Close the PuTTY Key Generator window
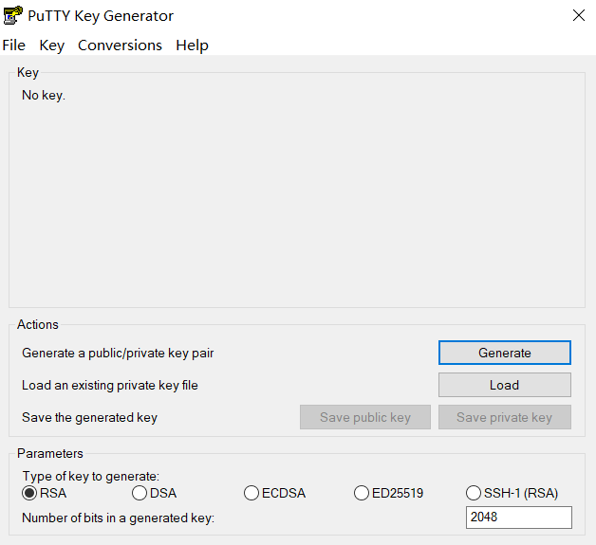 579,15
